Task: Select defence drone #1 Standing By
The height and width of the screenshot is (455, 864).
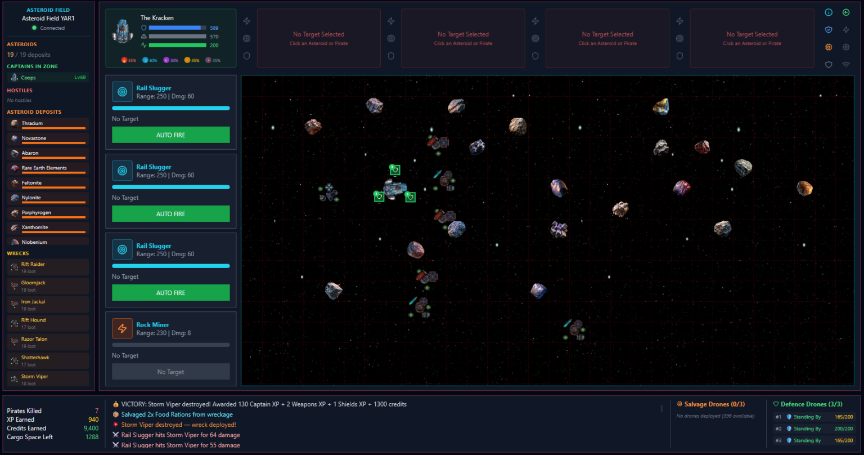Action: [x=814, y=417]
